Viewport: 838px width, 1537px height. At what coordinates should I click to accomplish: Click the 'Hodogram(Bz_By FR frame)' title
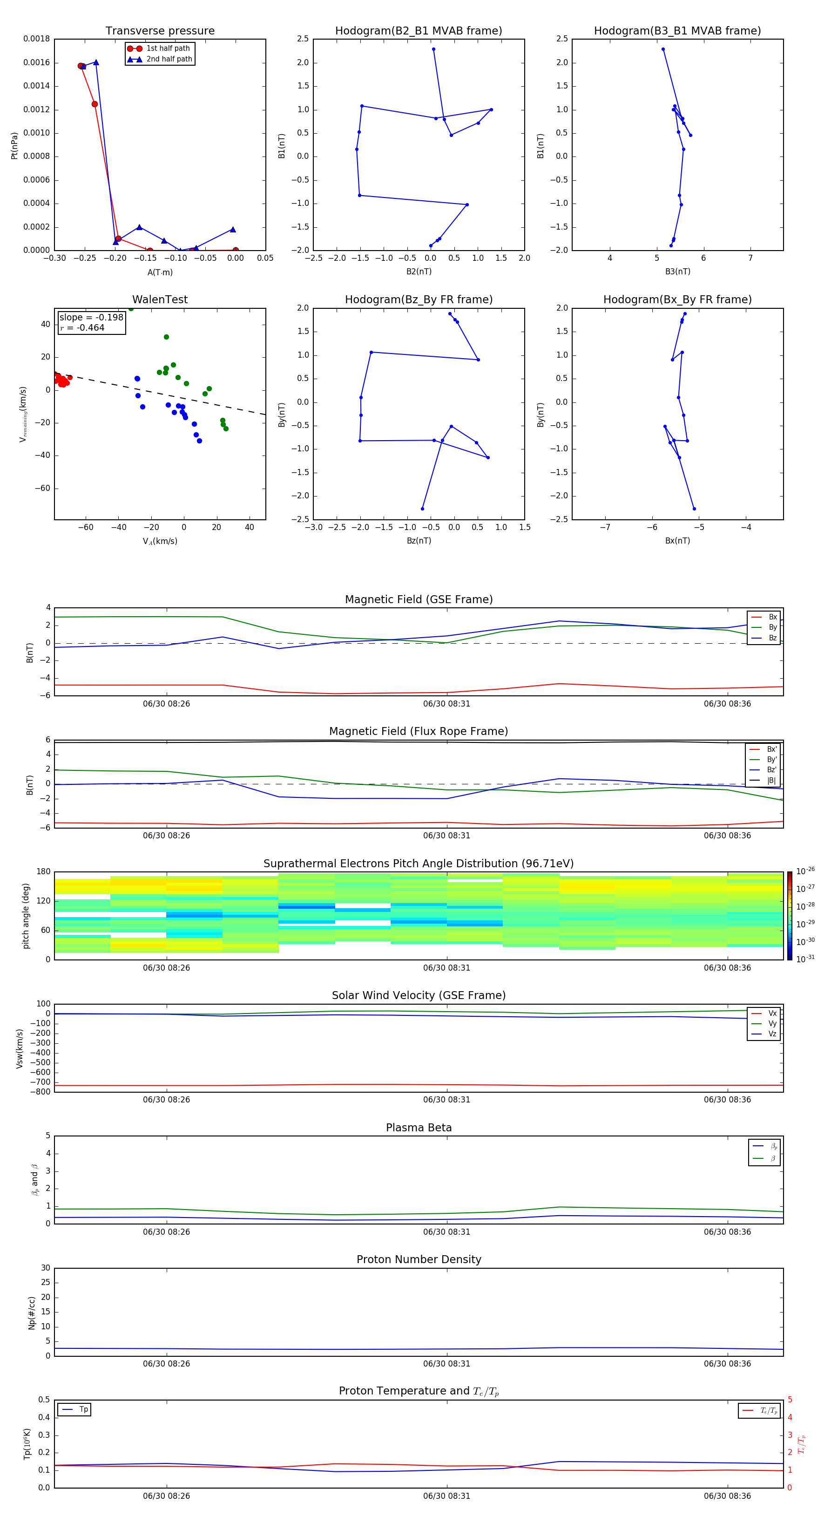pyautogui.click(x=419, y=299)
